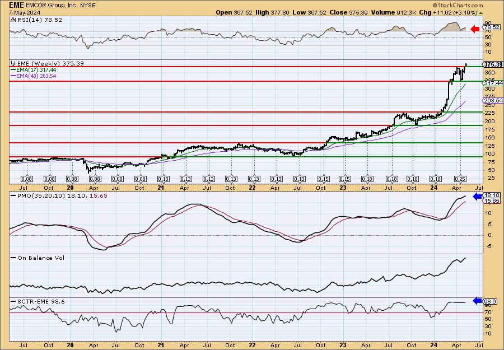Click the purple EMA(43) legend line swatch

pyautogui.click(x=13, y=76)
